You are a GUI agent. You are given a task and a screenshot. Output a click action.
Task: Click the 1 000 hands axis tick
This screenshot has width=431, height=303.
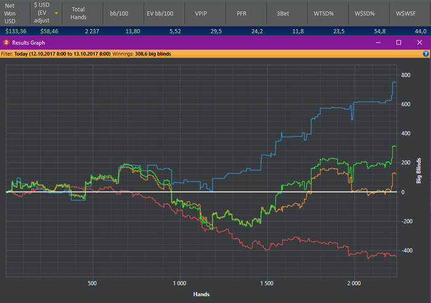(x=180, y=283)
